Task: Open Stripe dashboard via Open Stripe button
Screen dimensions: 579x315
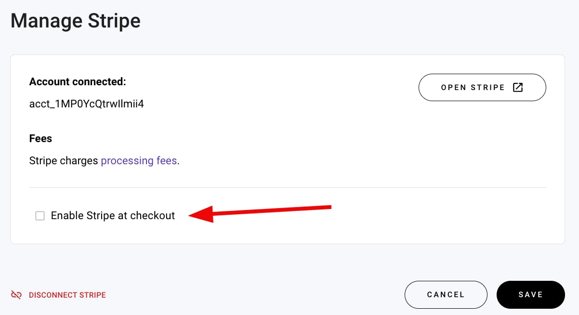Action: pos(482,87)
